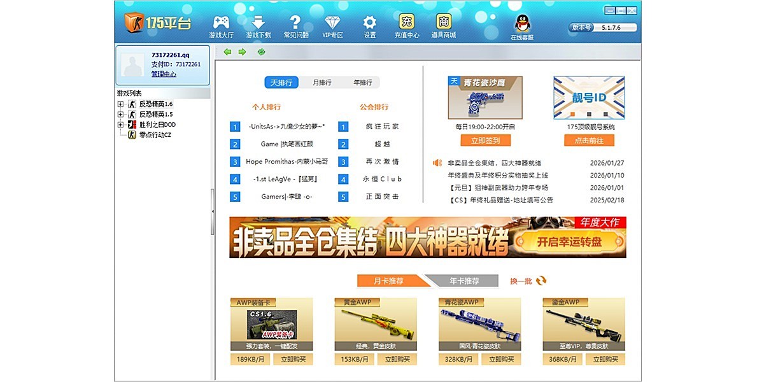Open the 游戏大厅 gamepad icon
The image size is (764, 382).
[x=220, y=22]
